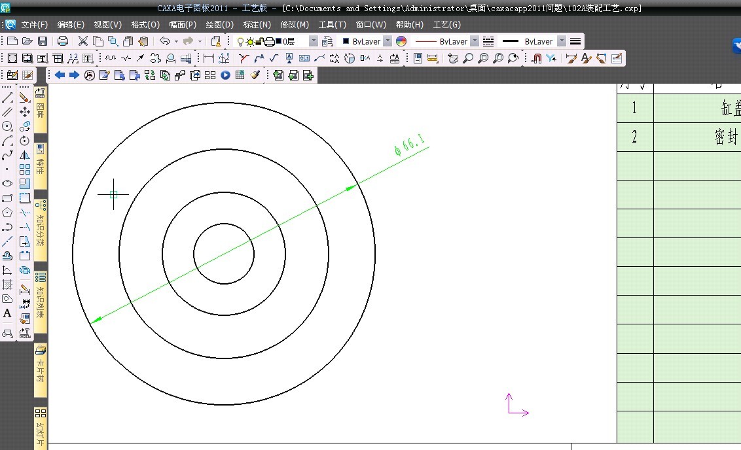Select the circle drawing tool
741x450 pixels.
[x=7, y=126]
